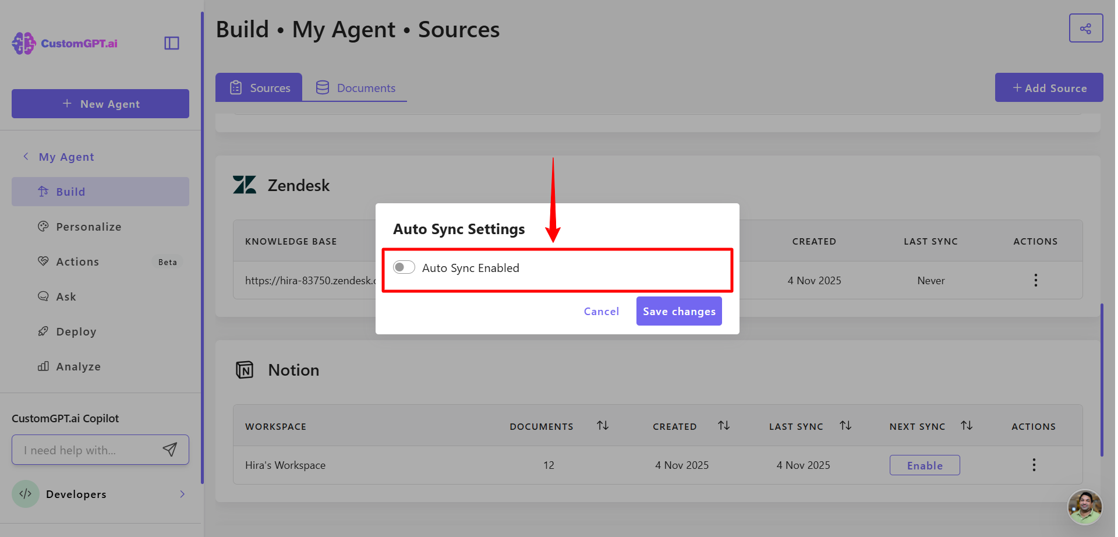Click the CustomGPT.ai logo
Image resolution: width=1118 pixels, height=537 pixels.
(65, 43)
